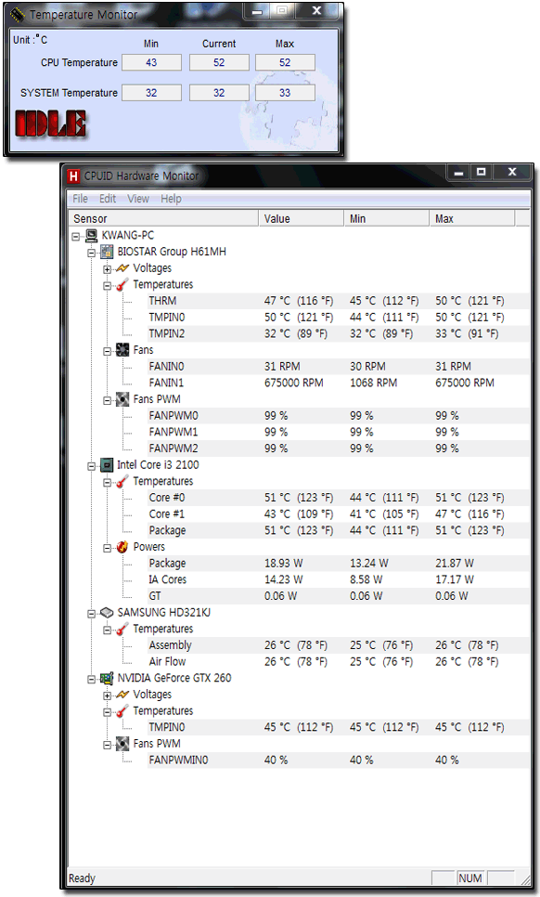
Task: Click the KWANG-PC computer icon
Action: click(91, 235)
